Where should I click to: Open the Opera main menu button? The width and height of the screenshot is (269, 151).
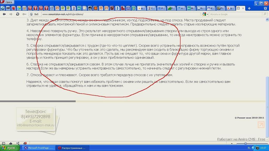[7, 2]
